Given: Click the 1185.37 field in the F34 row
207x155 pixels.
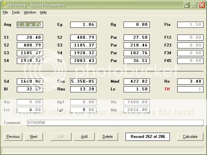Looking at the screenshot, I should [30, 53].
